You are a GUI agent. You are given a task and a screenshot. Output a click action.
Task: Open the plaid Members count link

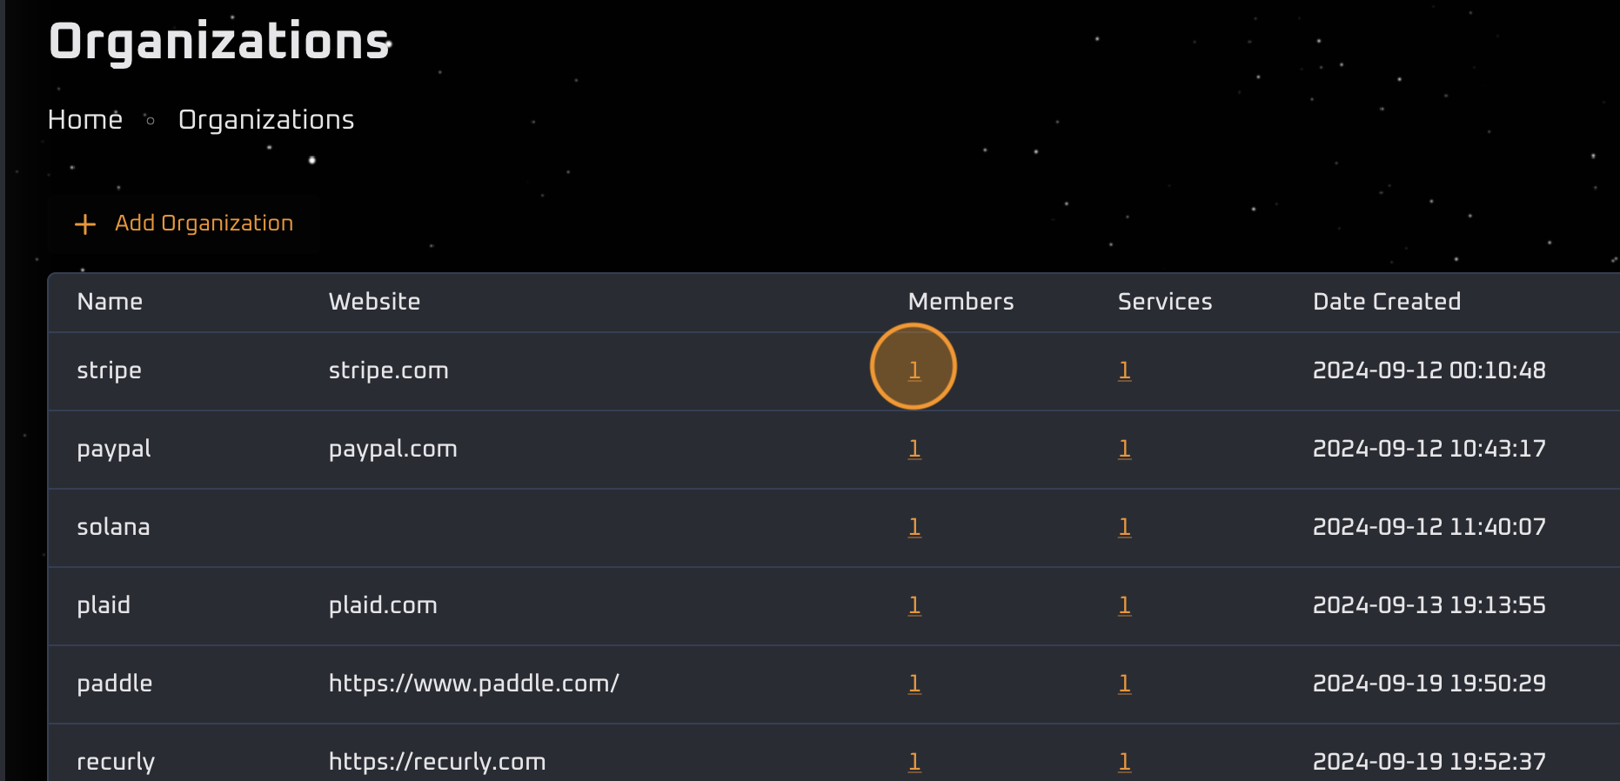click(914, 605)
